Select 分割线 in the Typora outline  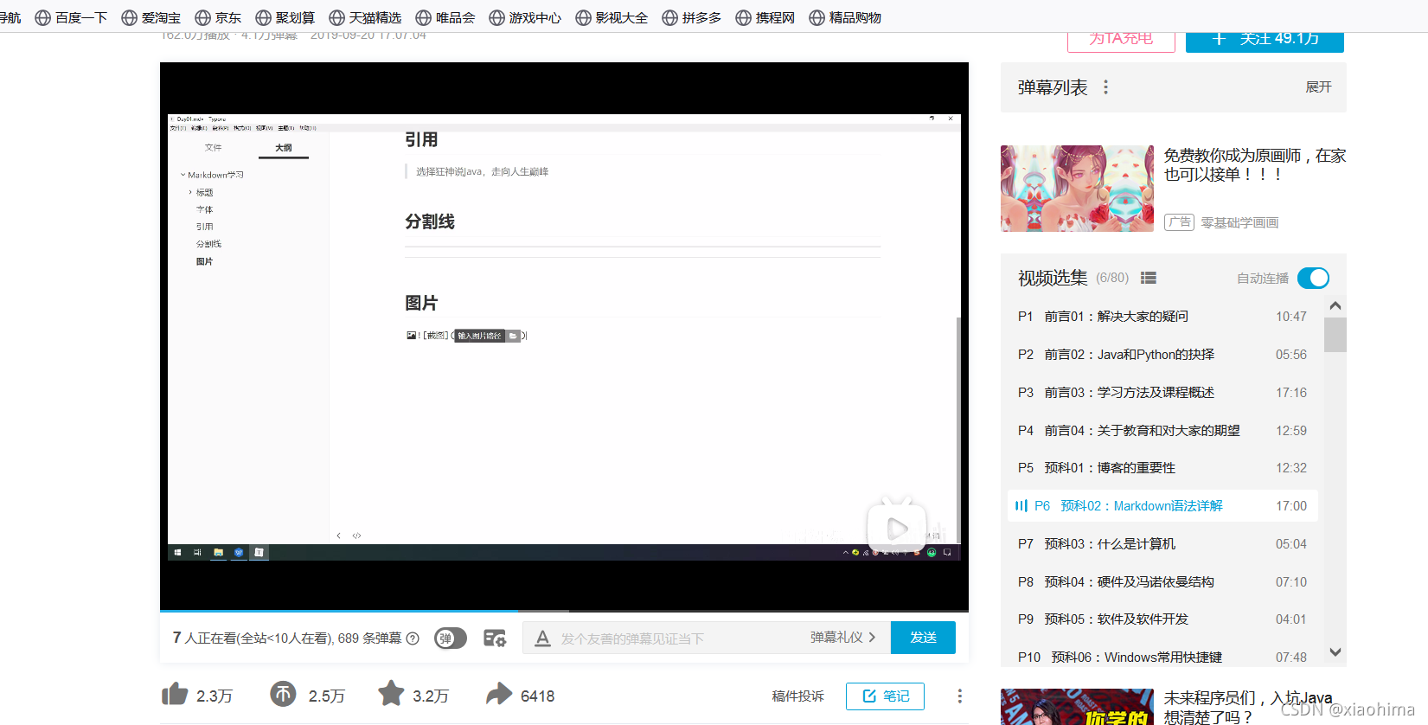coord(208,244)
